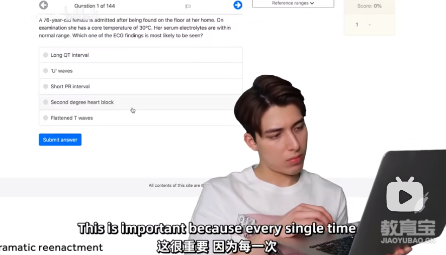
Task: Open question 1 in the score panel
Action: coord(356,25)
